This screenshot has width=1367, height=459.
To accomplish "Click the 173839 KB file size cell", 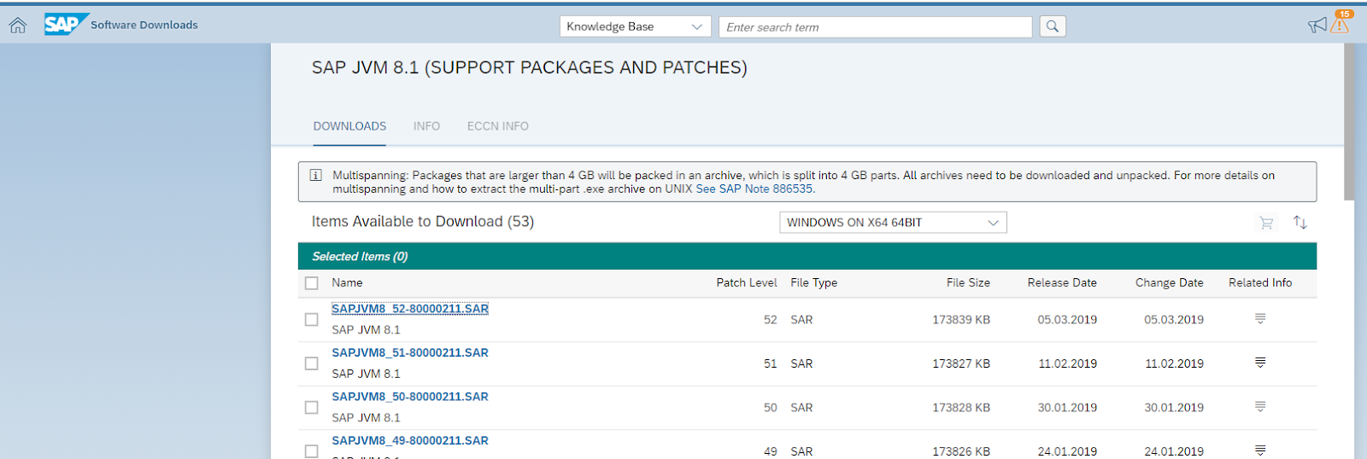I will coord(961,320).
